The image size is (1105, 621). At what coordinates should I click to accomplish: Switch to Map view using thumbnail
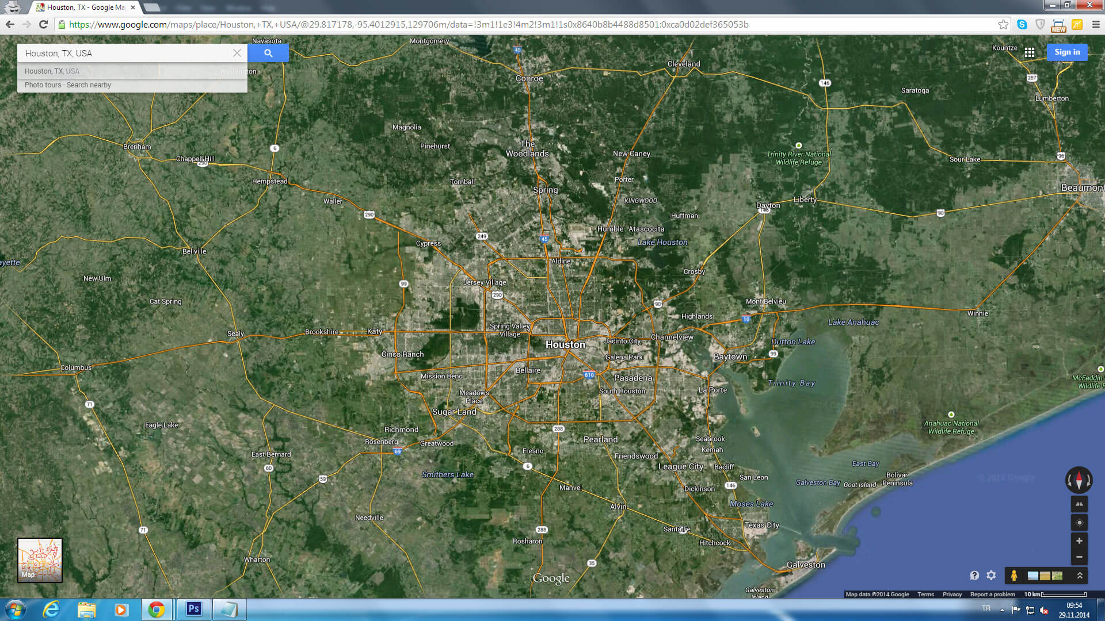[40, 560]
